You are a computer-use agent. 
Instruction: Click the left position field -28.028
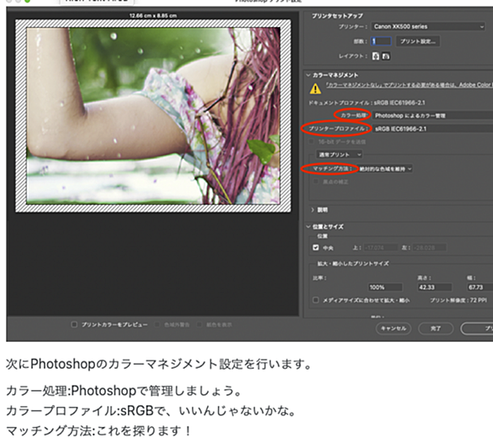click(x=429, y=248)
